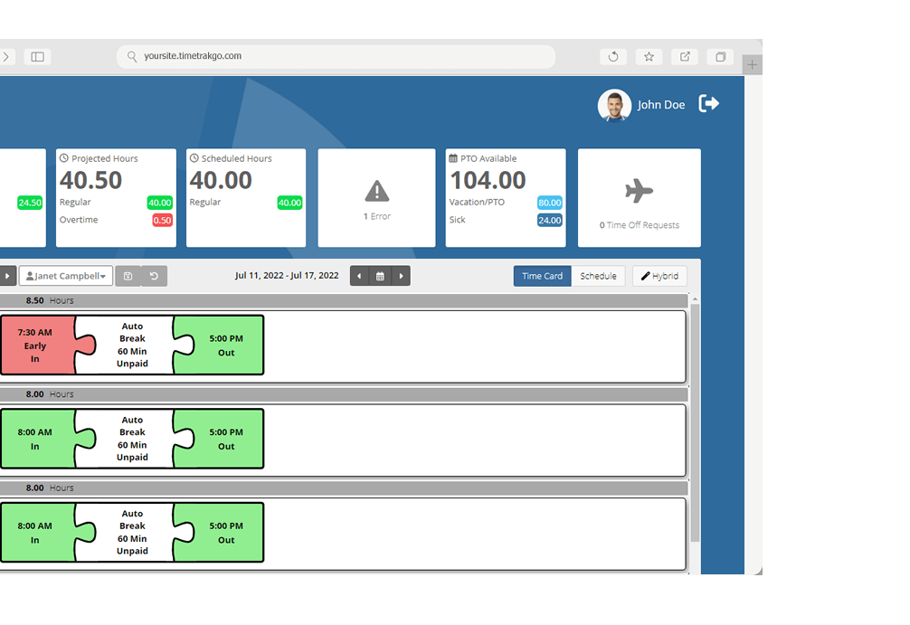Click the browser bookmark star icon
This screenshot has height=625, width=910.
pos(649,57)
